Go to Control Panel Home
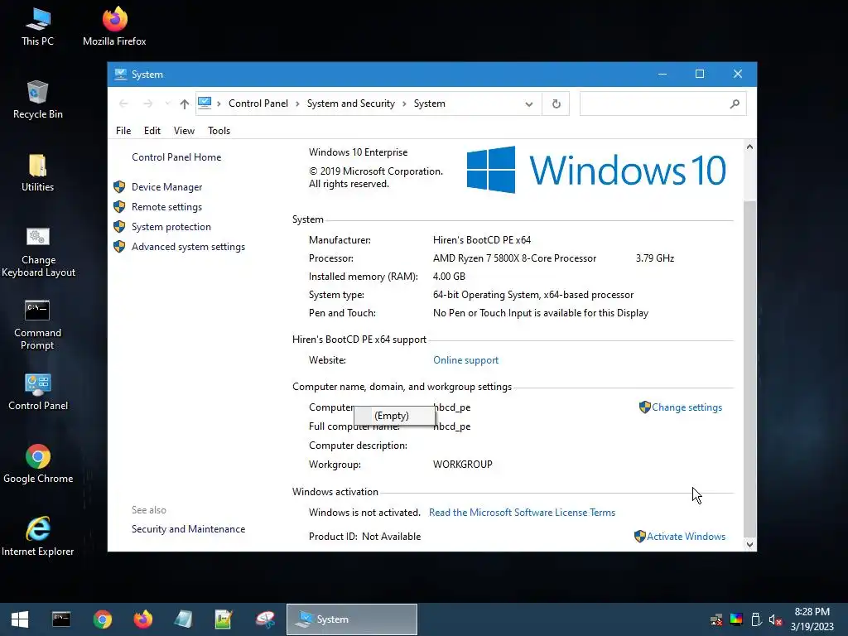 click(176, 157)
